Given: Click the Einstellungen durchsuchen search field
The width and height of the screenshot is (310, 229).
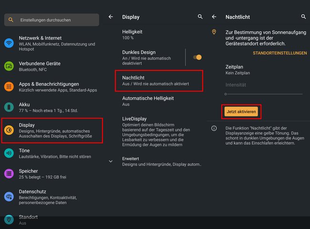Looking at the screenshot, I should tap(52, 20).
